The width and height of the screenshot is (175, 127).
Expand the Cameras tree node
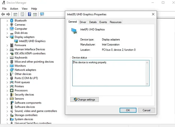point(7,25)
